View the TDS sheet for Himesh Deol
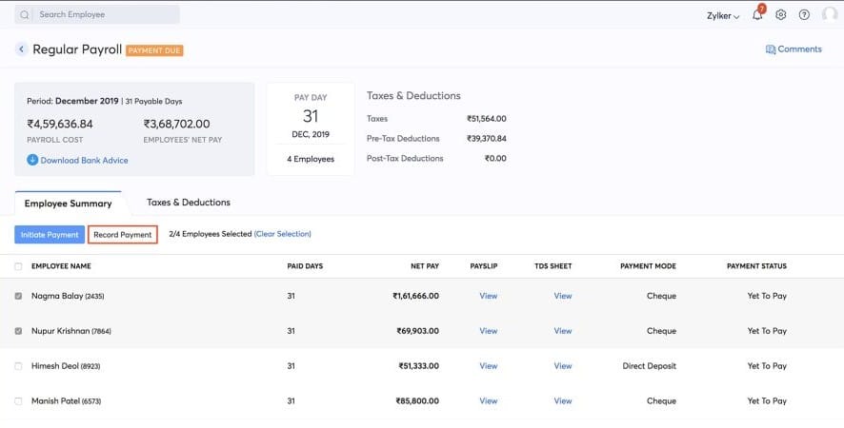This screenshot has width=844, height=428. click(562, 365)
